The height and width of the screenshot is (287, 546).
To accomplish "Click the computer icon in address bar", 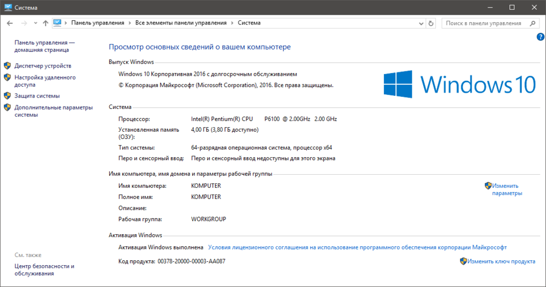I will [57, 23].
